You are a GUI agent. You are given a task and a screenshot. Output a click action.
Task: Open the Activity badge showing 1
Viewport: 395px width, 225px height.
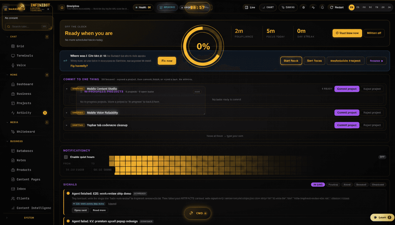tap(45, 113)
